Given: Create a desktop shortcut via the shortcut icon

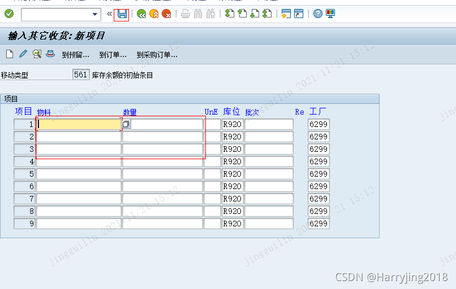Looking at the screenshot, I should [299, 14].
